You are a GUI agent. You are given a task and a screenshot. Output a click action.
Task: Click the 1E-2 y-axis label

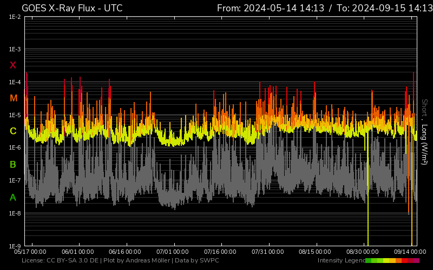click(15, 17)
